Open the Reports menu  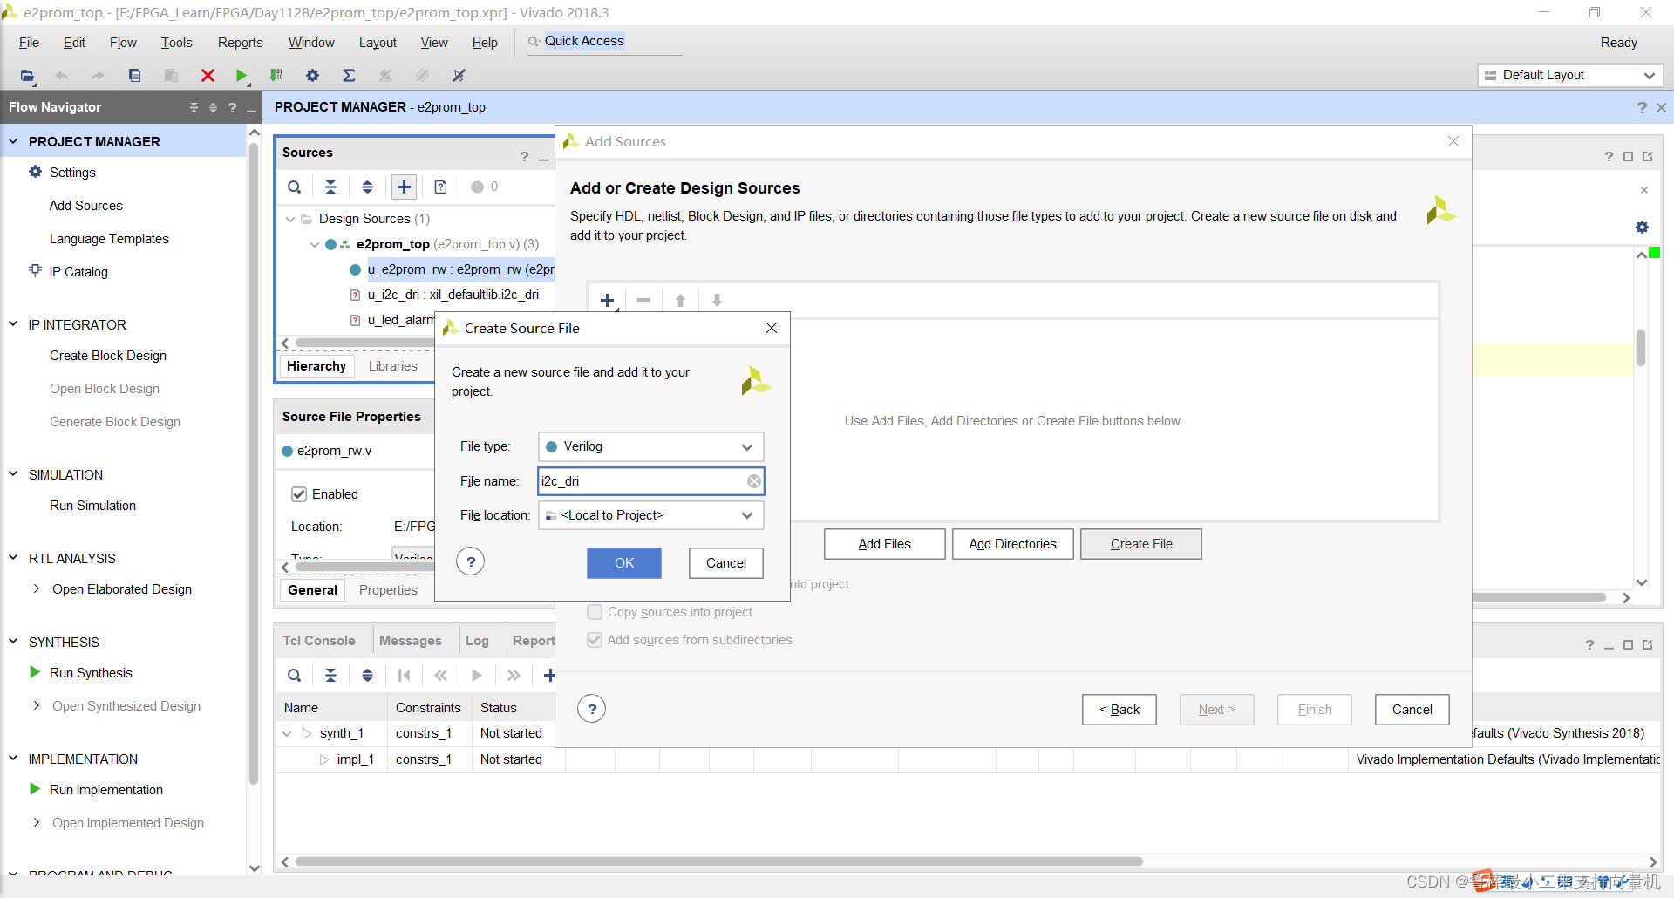click(240, 43)
